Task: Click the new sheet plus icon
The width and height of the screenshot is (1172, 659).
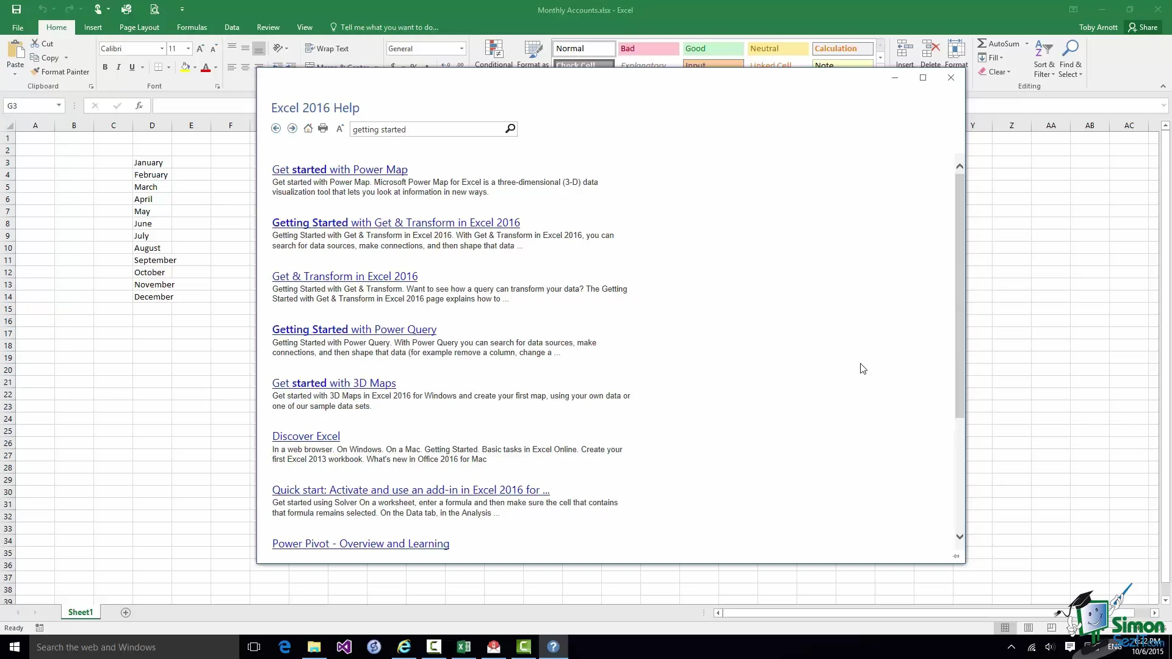Action: pyautogui.click(x=126, y=613)
